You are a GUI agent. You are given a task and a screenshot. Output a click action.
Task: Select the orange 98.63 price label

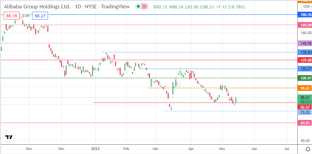tap(305, 88)
